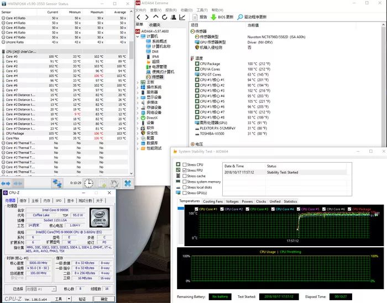
Task: Toggle CPU Package graph checkbox
Action: 349,209
